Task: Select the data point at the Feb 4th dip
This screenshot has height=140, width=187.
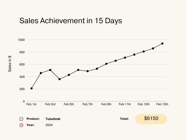Action: pos(60,79)
